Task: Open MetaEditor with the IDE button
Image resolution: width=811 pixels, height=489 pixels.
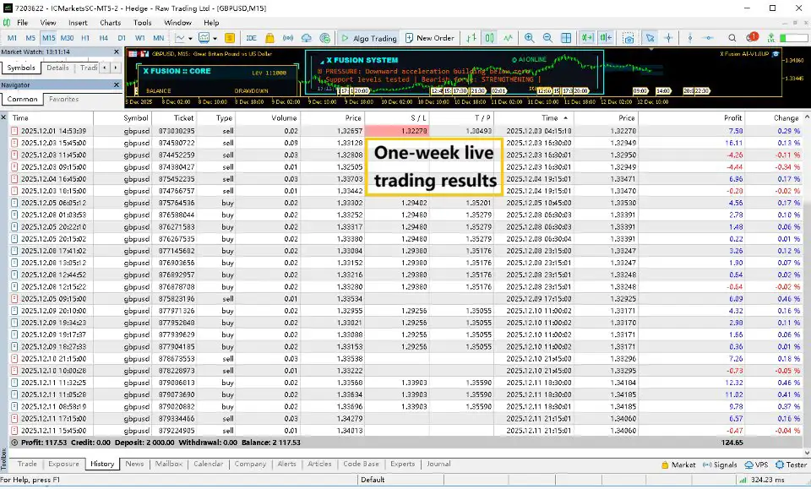Action: point(251,38)
